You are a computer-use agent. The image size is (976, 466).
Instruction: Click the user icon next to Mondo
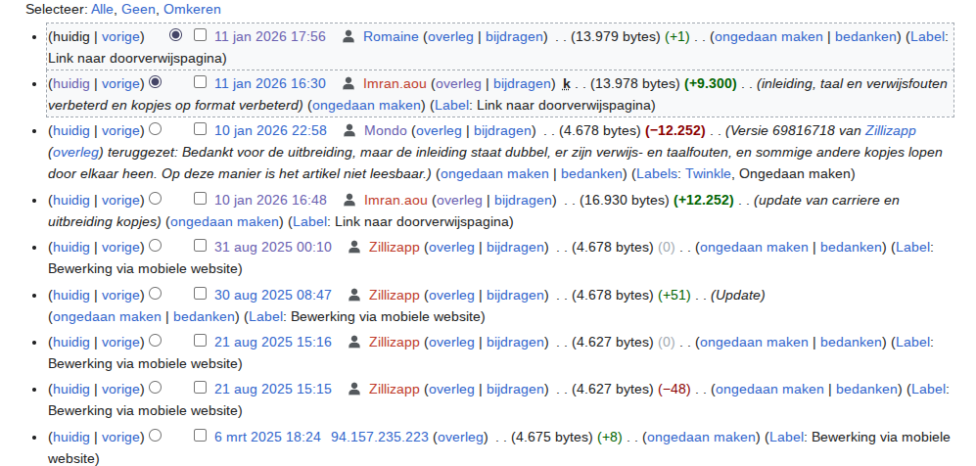(x=349, y=130)
